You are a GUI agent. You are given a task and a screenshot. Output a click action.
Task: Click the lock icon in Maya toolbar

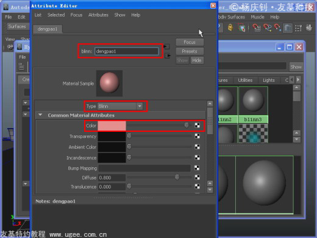[x=230, y=27]
